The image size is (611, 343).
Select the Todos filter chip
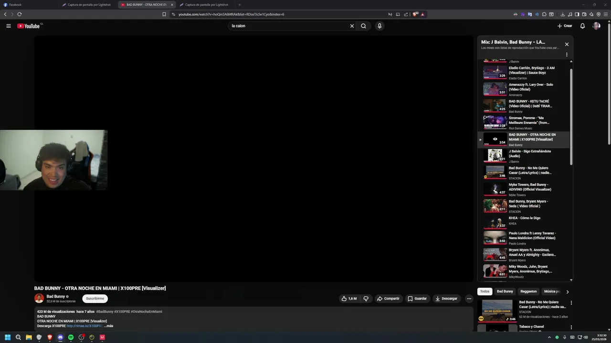click(485, 292)
